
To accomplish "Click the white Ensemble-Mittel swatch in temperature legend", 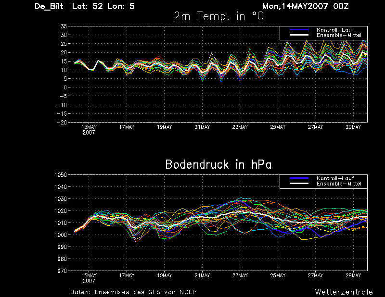I will click(299, 35).
